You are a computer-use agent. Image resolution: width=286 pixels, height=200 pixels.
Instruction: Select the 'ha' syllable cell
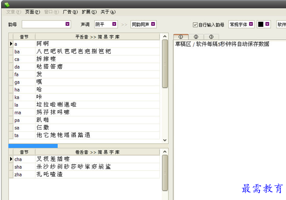coord(24,90)
